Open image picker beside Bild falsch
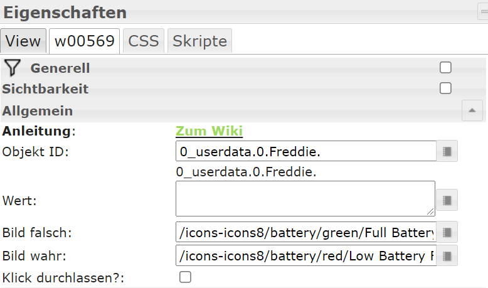 tap(447, 232)
